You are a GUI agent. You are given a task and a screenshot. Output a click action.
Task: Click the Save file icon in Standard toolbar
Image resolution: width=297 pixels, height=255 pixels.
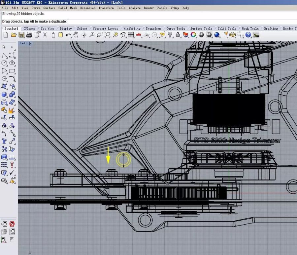[x=21, y=35]
